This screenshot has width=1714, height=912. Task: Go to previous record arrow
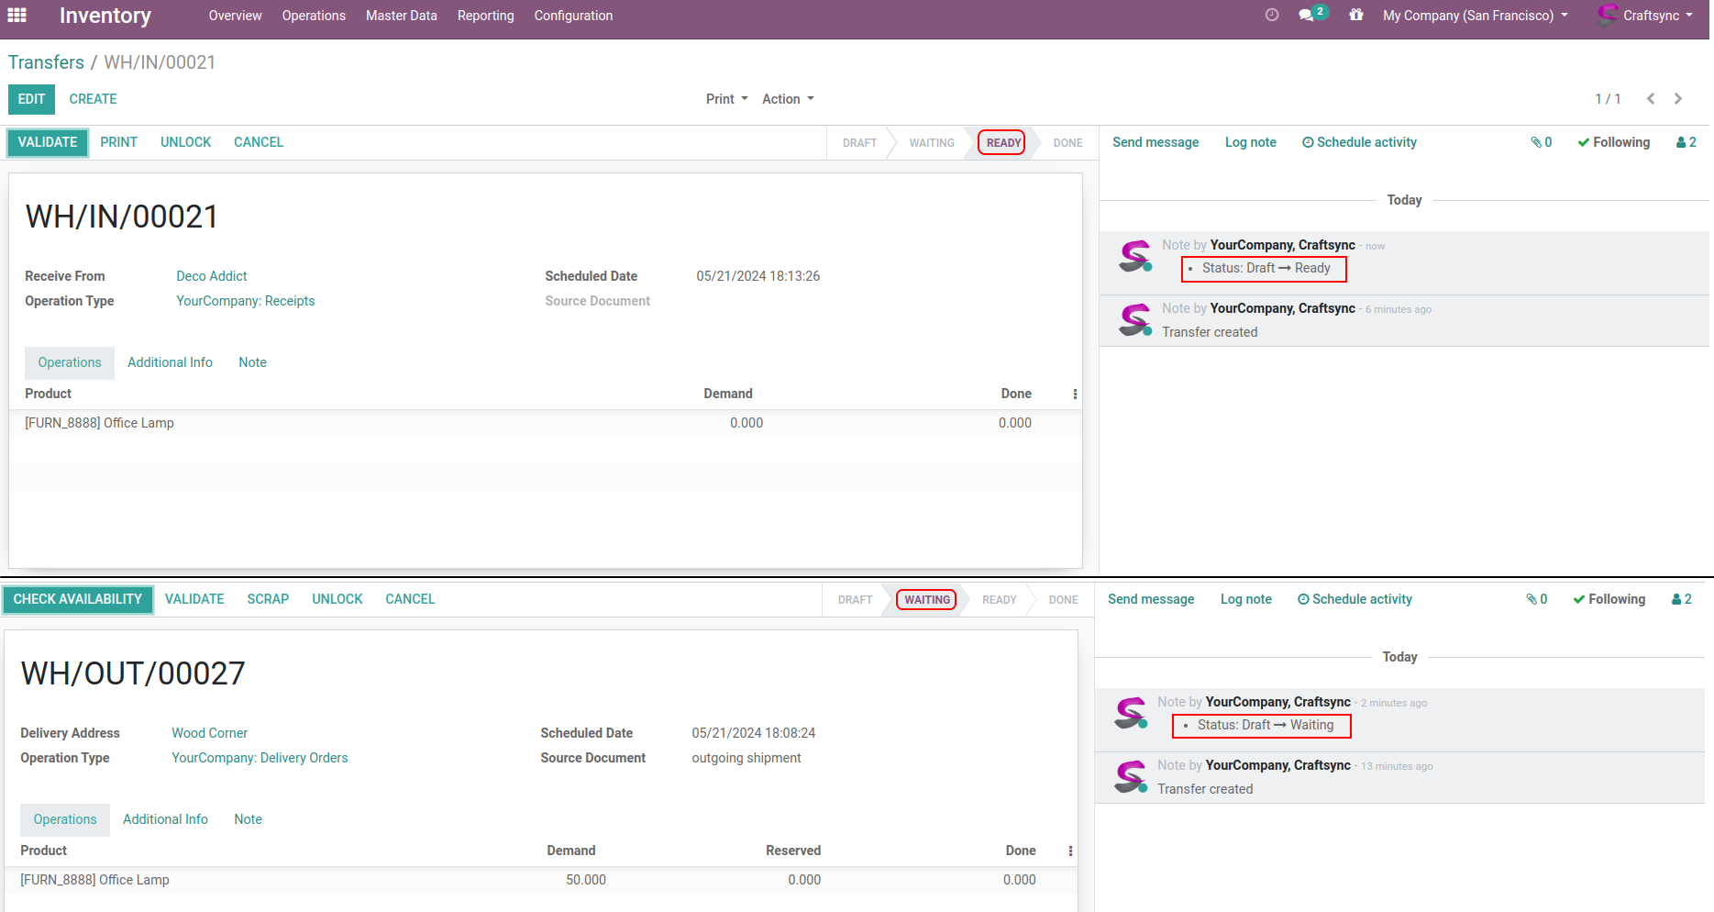[1651, 99]
